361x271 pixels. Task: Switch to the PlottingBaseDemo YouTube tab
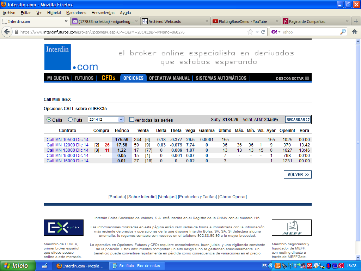(x=246, y=21)
